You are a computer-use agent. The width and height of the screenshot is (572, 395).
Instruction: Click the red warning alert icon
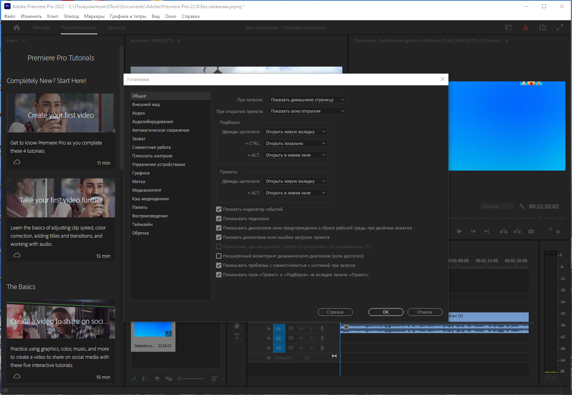[x=526, y=27]
